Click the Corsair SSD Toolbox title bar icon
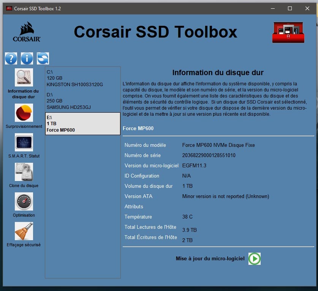 tap(9, 8)
